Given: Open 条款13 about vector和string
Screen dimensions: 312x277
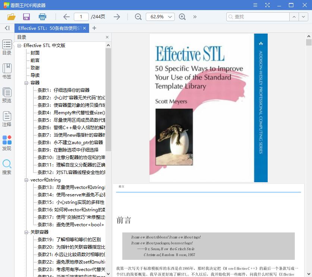Looking at the screenshot, I should 71,187.
